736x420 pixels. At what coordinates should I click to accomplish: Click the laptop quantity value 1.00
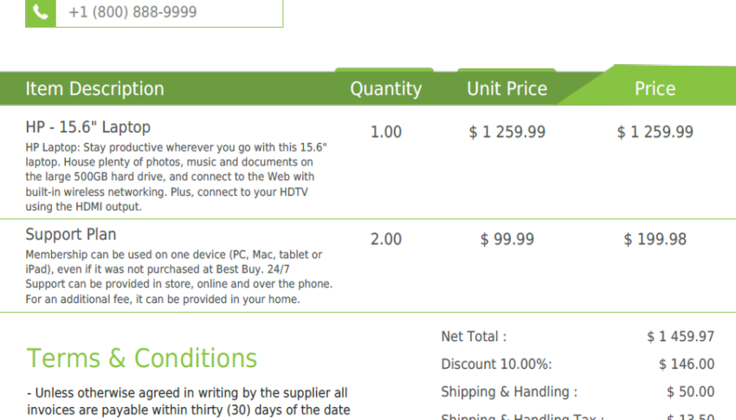[x=386, y=132]
